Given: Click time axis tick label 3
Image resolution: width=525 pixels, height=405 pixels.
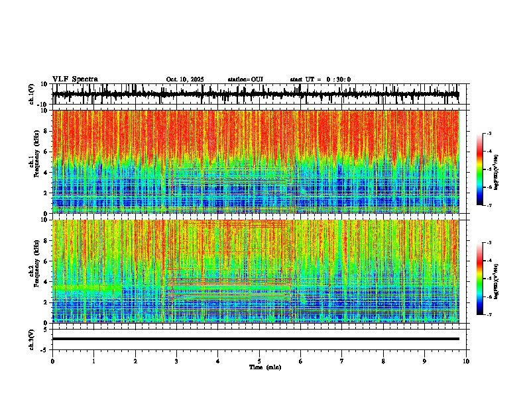Looking at the screenshot, I should 176,361.
